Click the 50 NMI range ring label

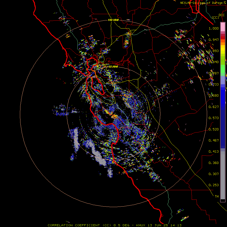point(113,67)
